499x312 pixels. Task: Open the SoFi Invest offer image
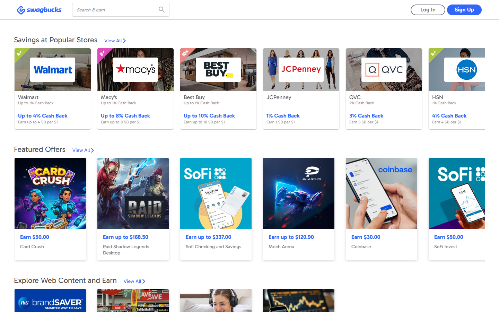click(457, 193)
